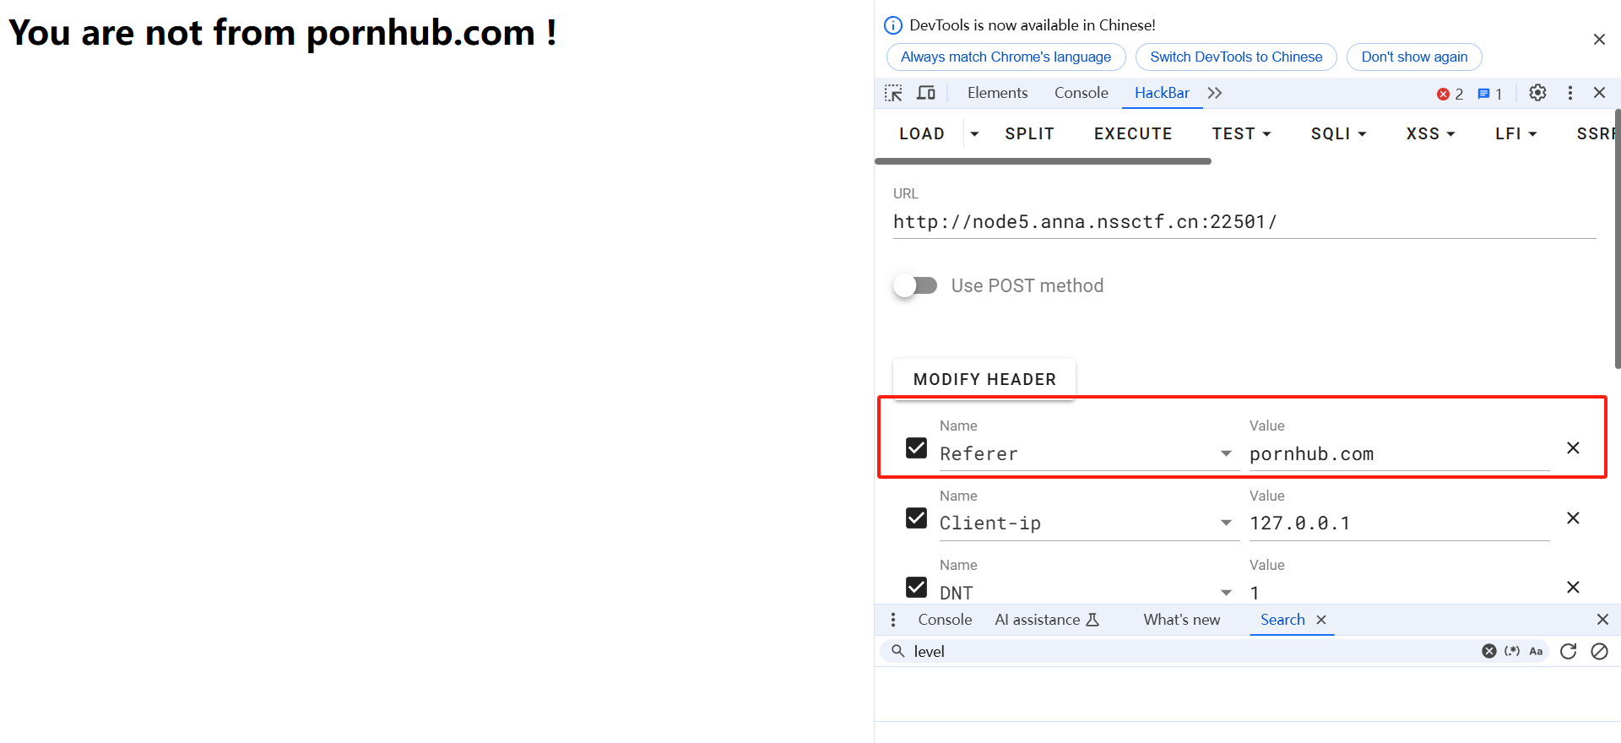Screen dimensions: 1621x743
Task: Open the drawer Console tab
Action: pos(945,620)
